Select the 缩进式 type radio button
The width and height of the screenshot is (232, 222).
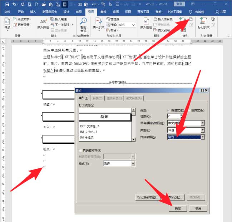click(169, 110)
